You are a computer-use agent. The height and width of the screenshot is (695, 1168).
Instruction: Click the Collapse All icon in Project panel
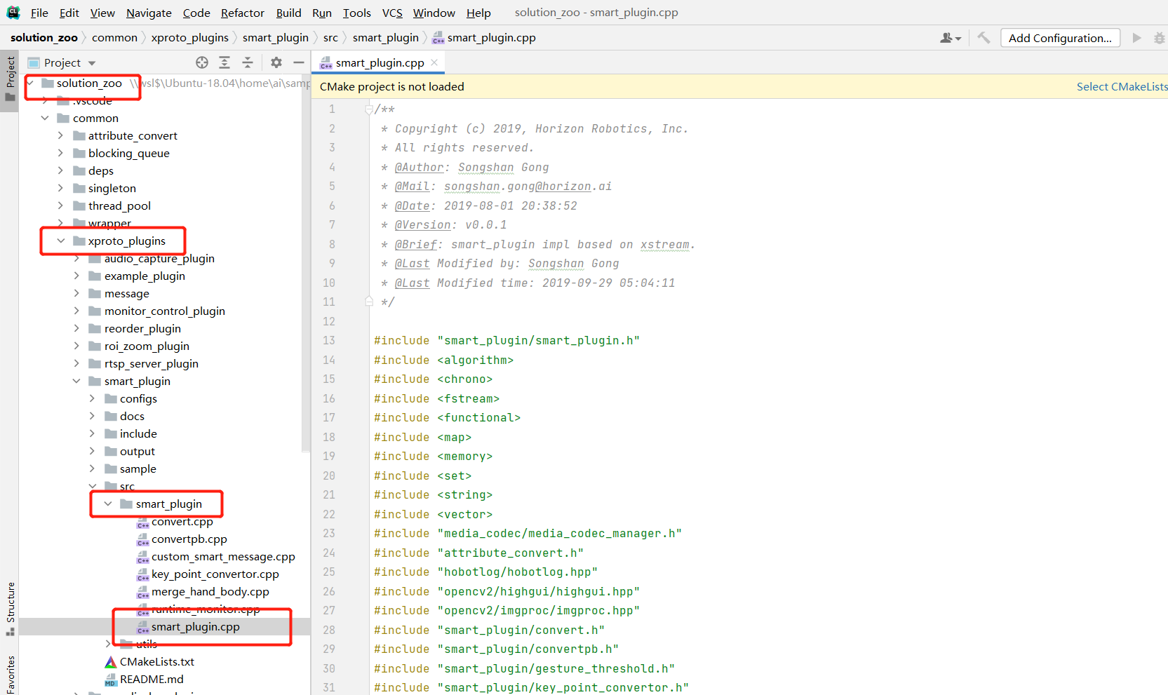click(248, 62)
